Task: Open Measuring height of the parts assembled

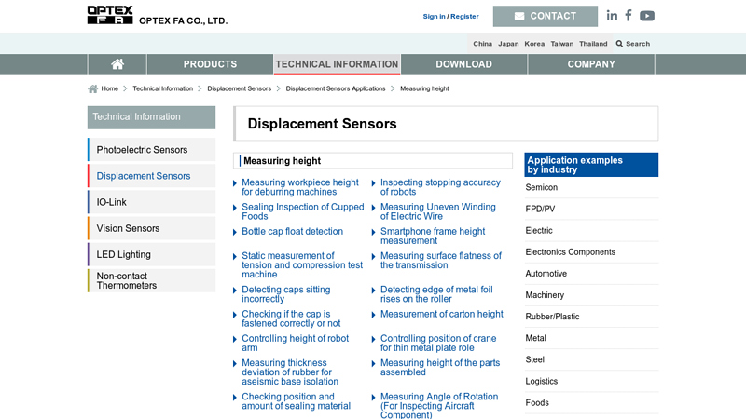Action: [x=440, y=368]
